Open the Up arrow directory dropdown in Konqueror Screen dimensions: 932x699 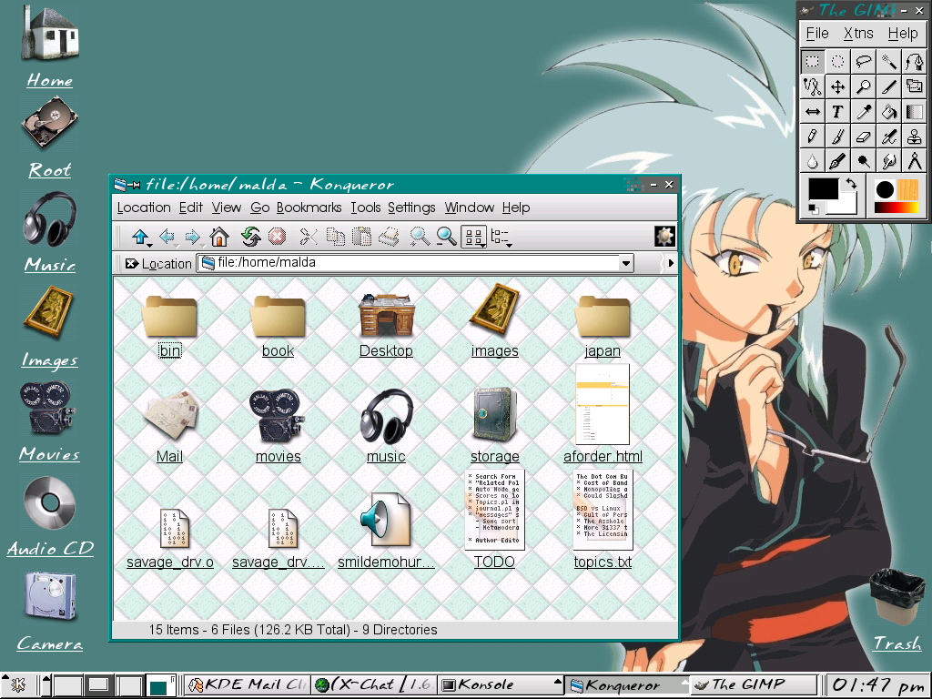pos(150,246)
